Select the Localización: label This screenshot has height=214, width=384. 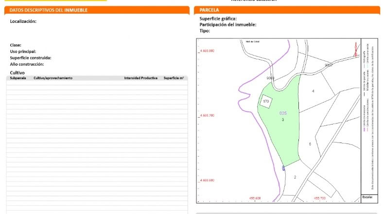[x=23, y=21]
